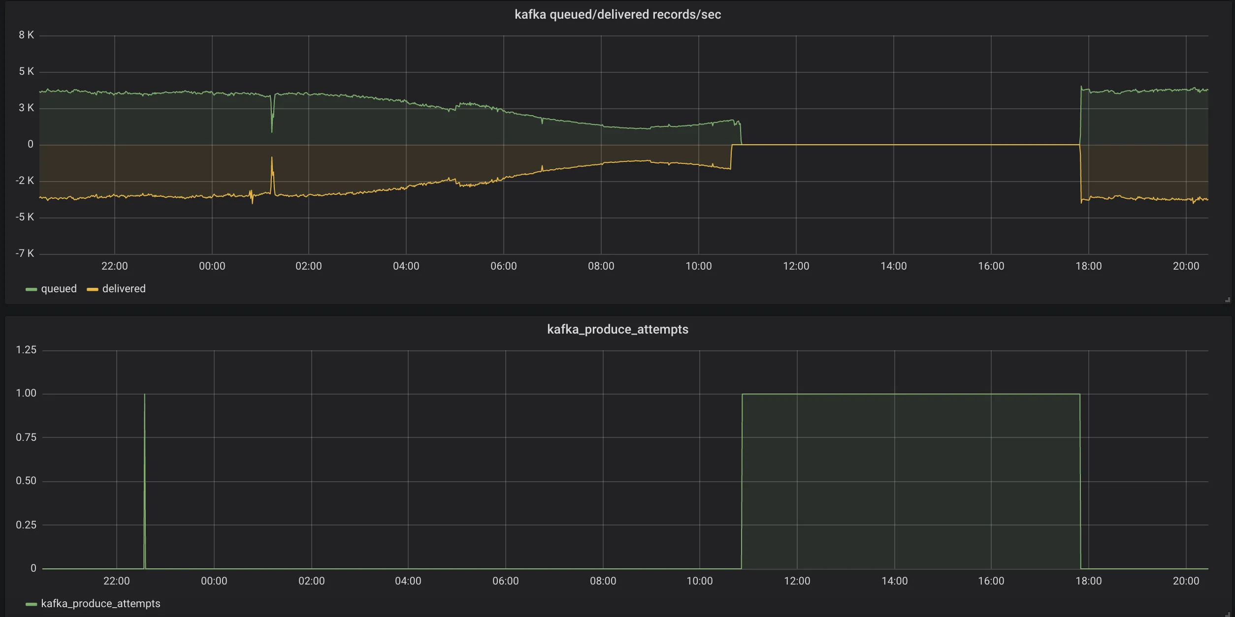
Task: Click the bottom panel's corner resize handle
Action: pos(1227,614)
